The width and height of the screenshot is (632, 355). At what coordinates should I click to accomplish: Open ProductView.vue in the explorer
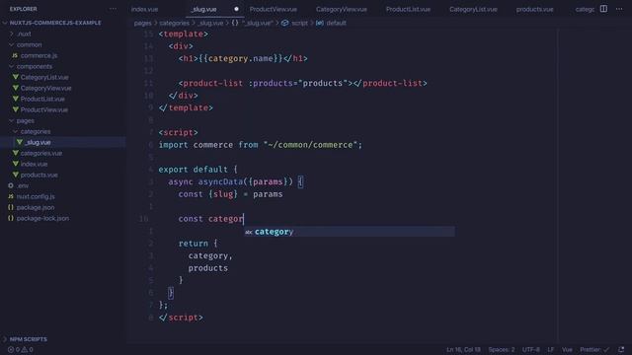tap(43, 109)
